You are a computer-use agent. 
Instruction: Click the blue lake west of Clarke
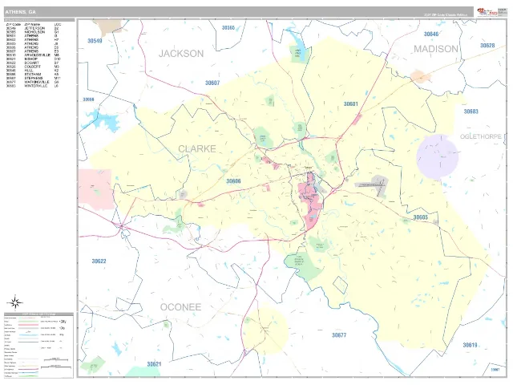click(x=100, y=120)
